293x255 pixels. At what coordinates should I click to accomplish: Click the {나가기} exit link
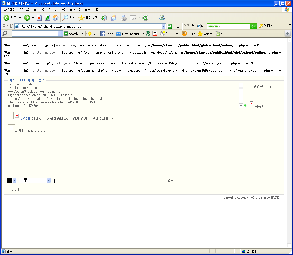13,190
